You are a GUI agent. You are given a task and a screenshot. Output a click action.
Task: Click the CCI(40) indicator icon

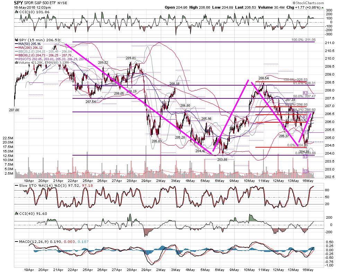(x=17, y=213)
